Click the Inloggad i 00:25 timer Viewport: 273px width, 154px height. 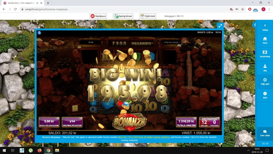point(174,16)
